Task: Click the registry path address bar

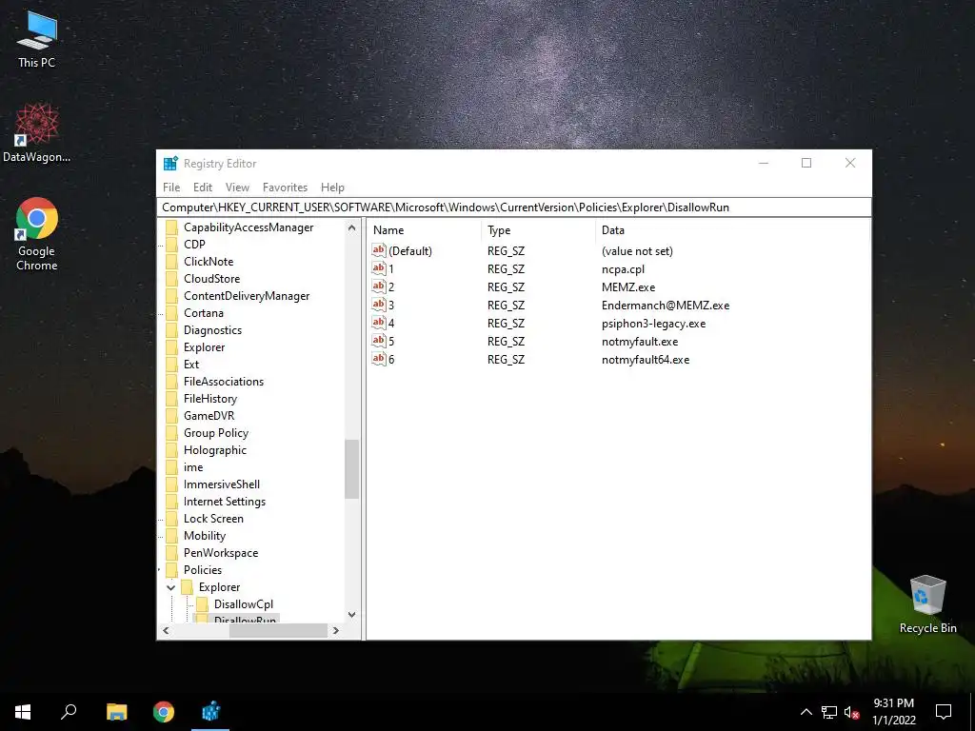Action: point(514,207)
